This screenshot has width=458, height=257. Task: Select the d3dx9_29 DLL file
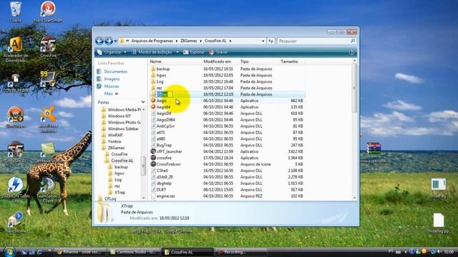pos(227,177)
